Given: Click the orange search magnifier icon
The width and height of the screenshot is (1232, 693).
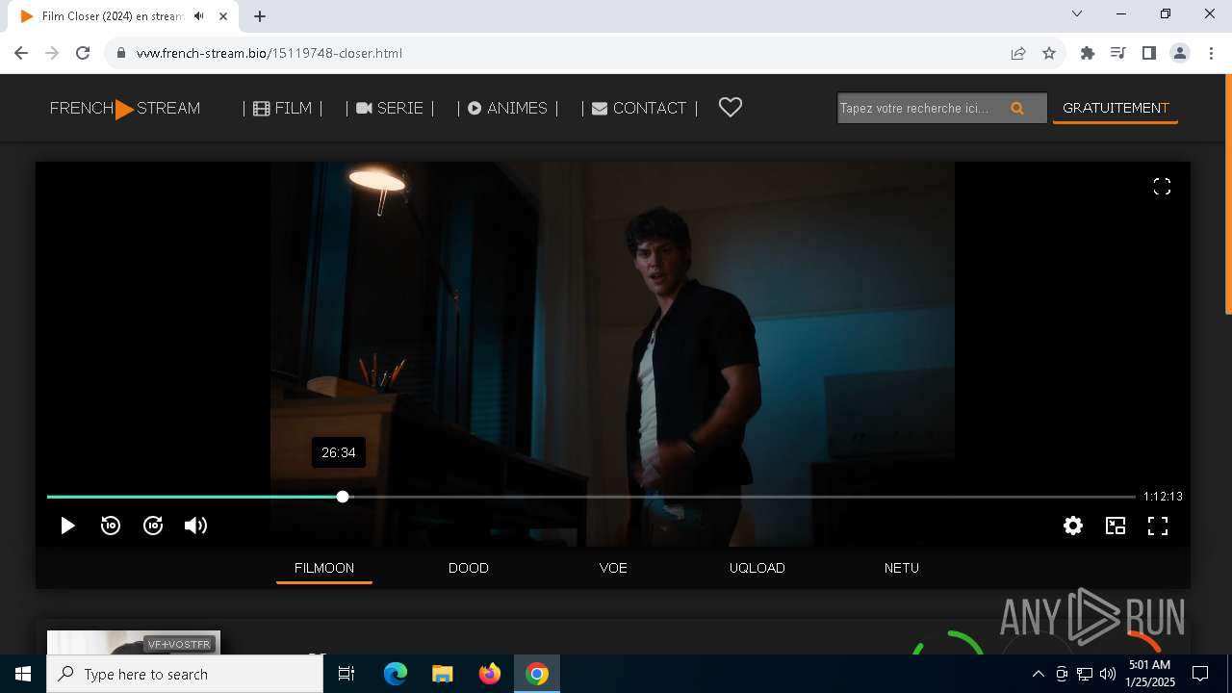Looking at the screenshot, I should pos(1017,108).
